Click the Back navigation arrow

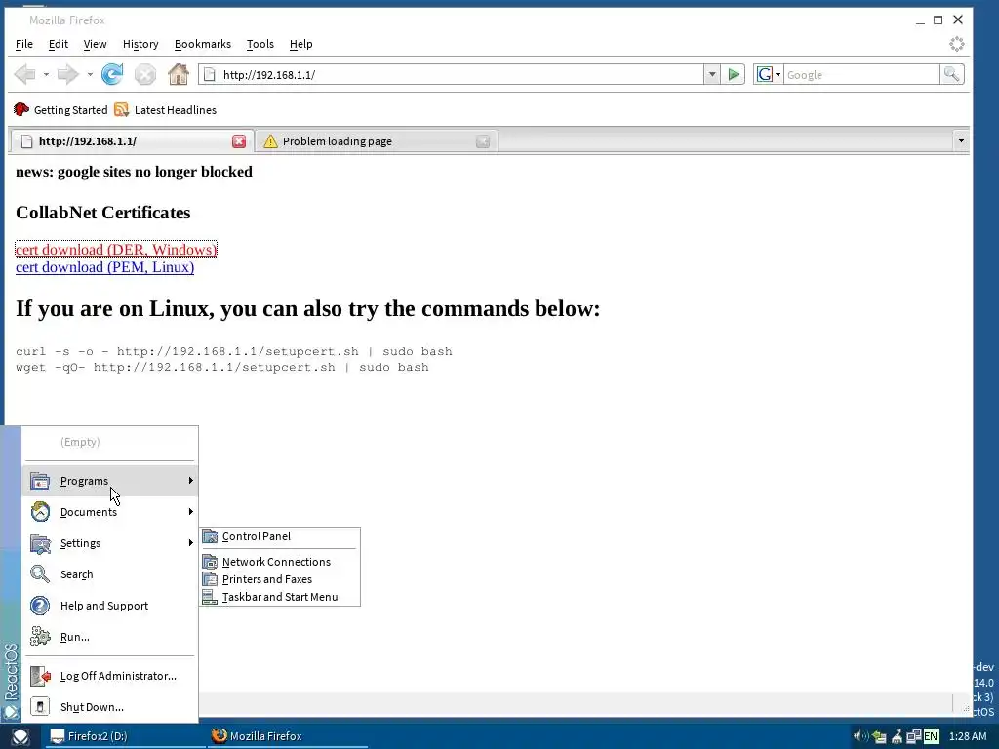(25, 74)
